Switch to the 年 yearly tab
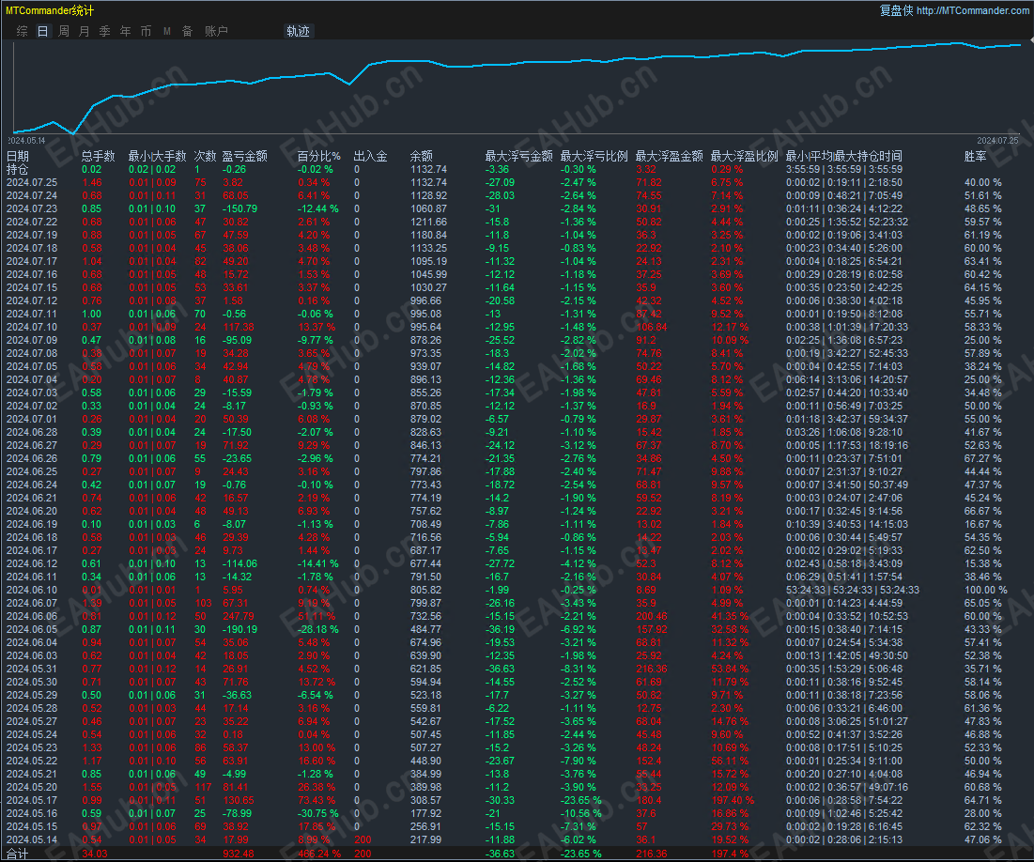Viewport: 1034px width, 862px height. click(x=125, y=31)
